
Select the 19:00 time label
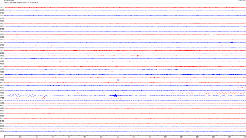[2, 108]
